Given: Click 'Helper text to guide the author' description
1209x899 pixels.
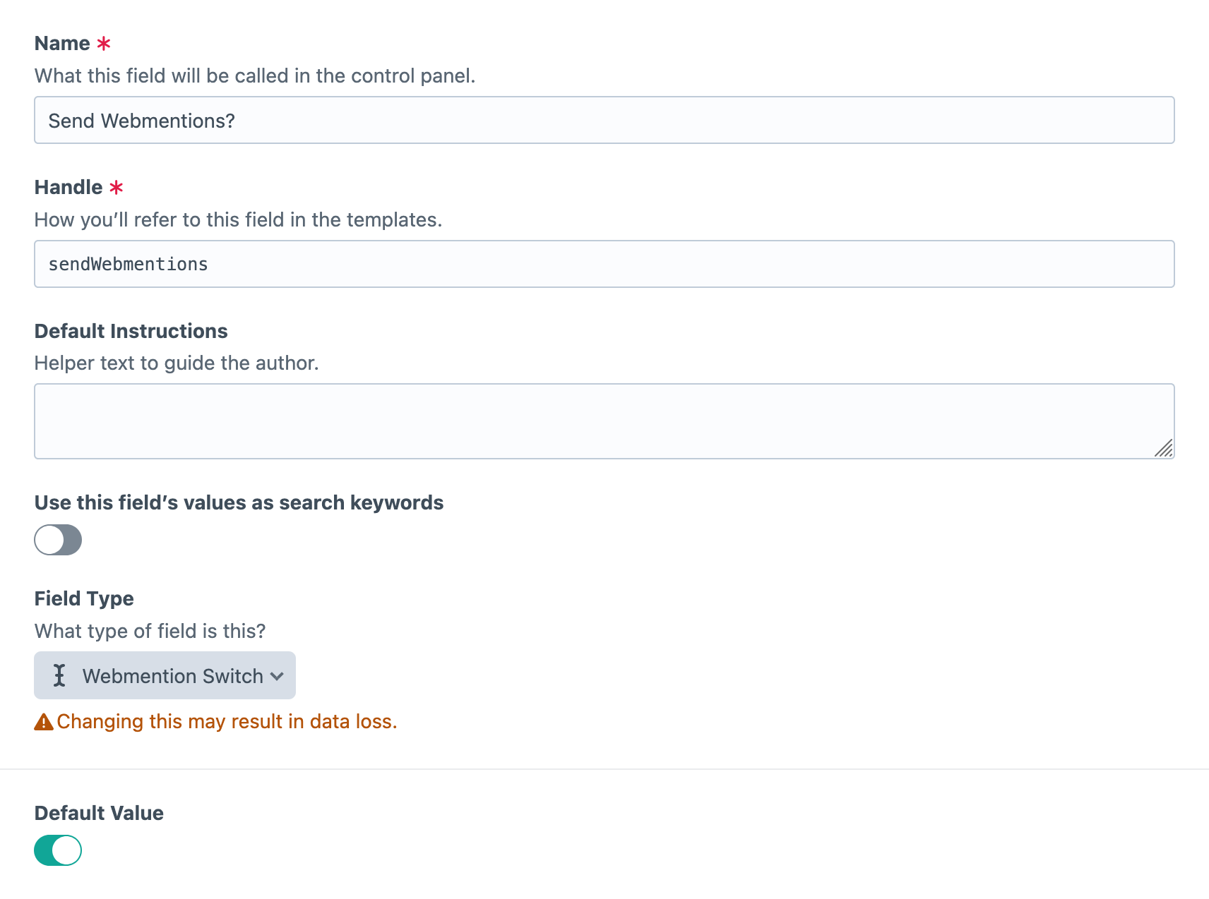Looking at the screenshot, I should (x=177, y=363).
